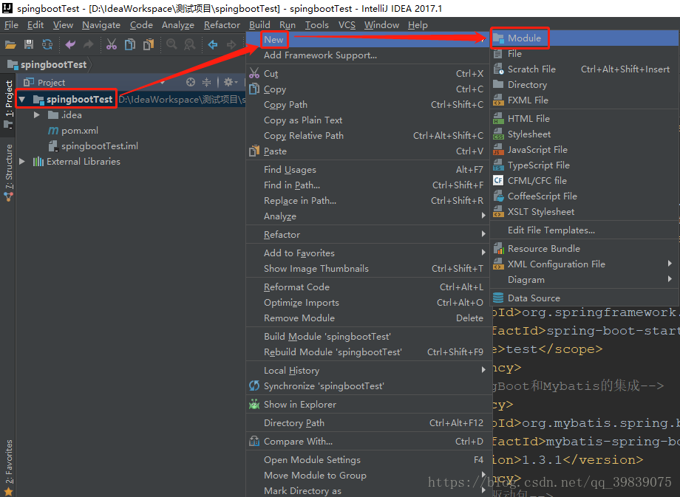This screenshot has height=497, width=680.
Task: Expand Diagram submenu
Action: [670, 279]
